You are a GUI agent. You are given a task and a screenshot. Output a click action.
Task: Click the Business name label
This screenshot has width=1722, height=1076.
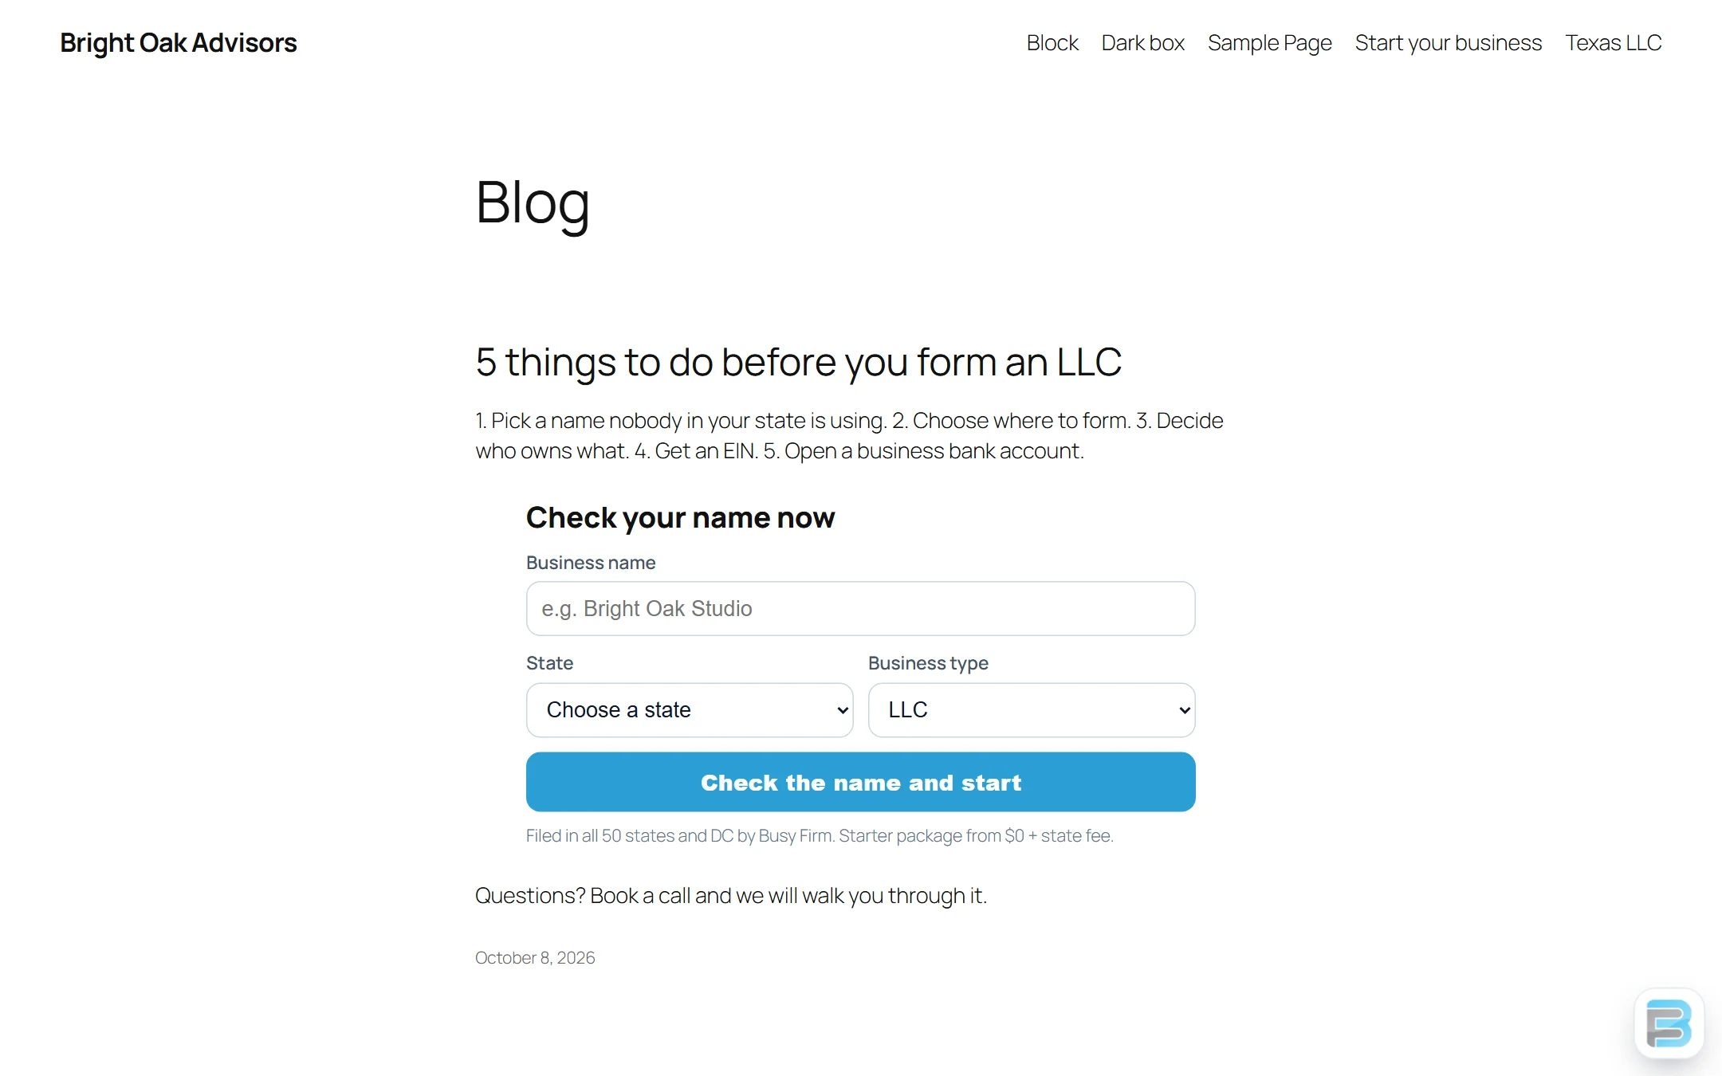591,563
